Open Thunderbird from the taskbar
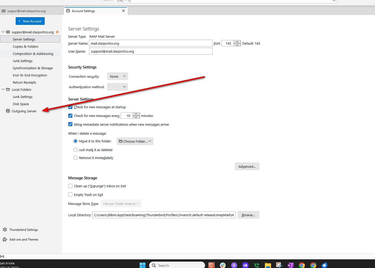 324,265
